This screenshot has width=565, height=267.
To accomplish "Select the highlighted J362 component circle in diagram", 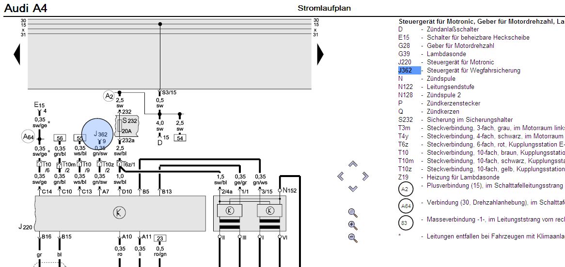I will click(98, 134).
